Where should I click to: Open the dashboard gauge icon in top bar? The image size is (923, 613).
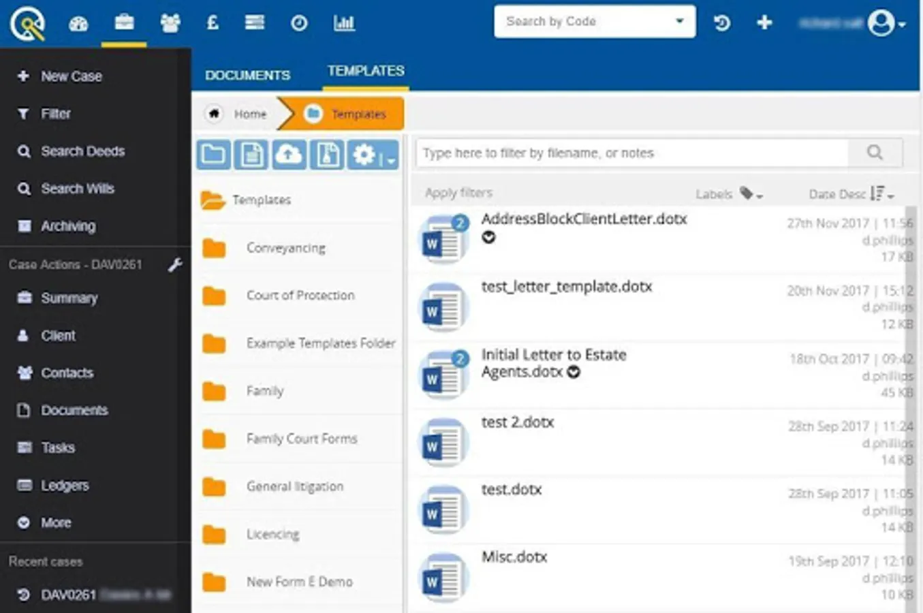point(78,24)
